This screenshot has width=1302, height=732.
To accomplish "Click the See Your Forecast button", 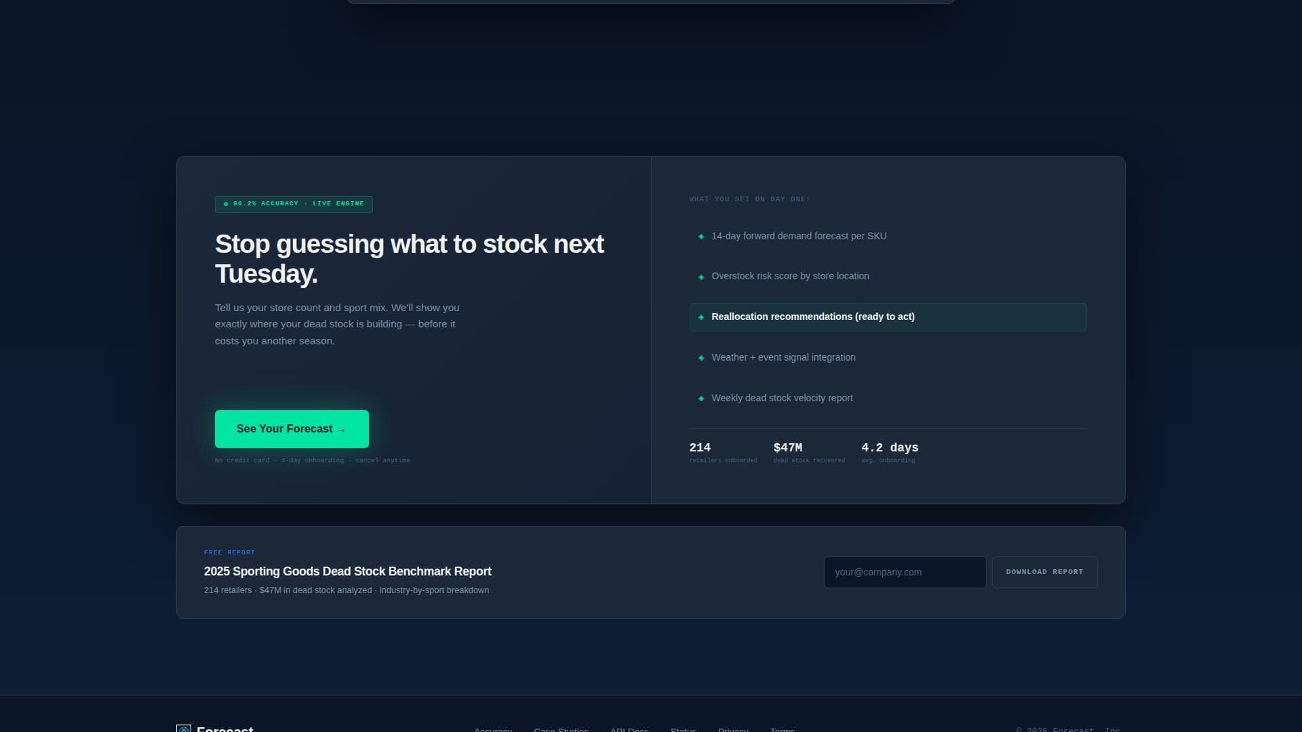I will (292, 429).
